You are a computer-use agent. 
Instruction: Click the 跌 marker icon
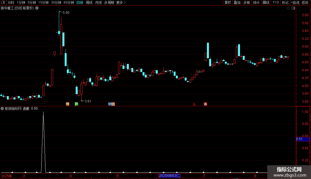76,104
